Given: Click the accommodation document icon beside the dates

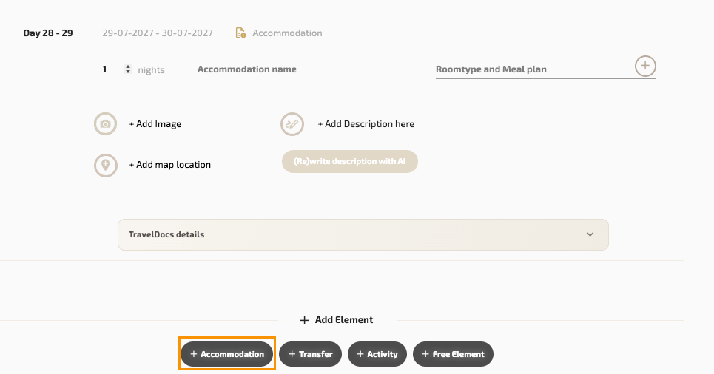Looking at the screenshot, I should tap(240, 33).
